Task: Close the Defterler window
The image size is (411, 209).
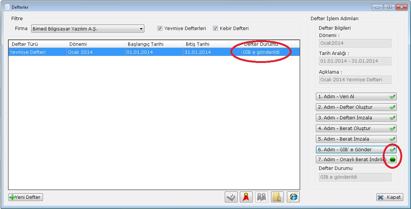Action: point(401,7)
